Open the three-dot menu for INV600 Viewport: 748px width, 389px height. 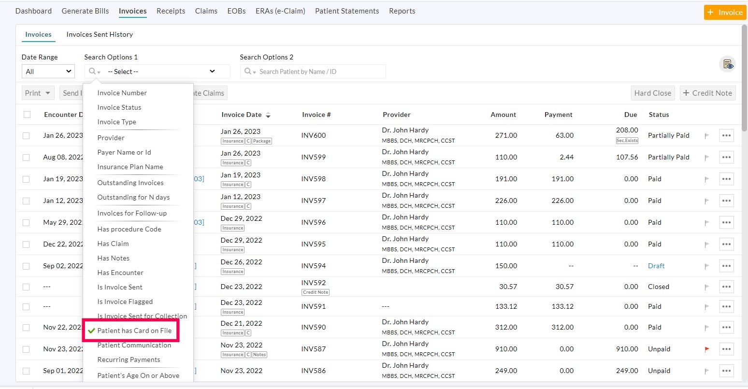point(726,136)
